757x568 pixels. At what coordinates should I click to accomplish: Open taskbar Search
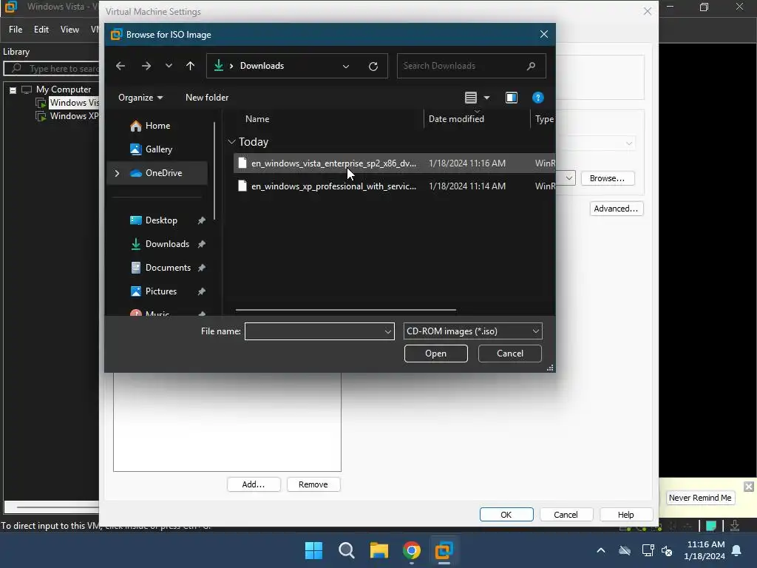347,550
